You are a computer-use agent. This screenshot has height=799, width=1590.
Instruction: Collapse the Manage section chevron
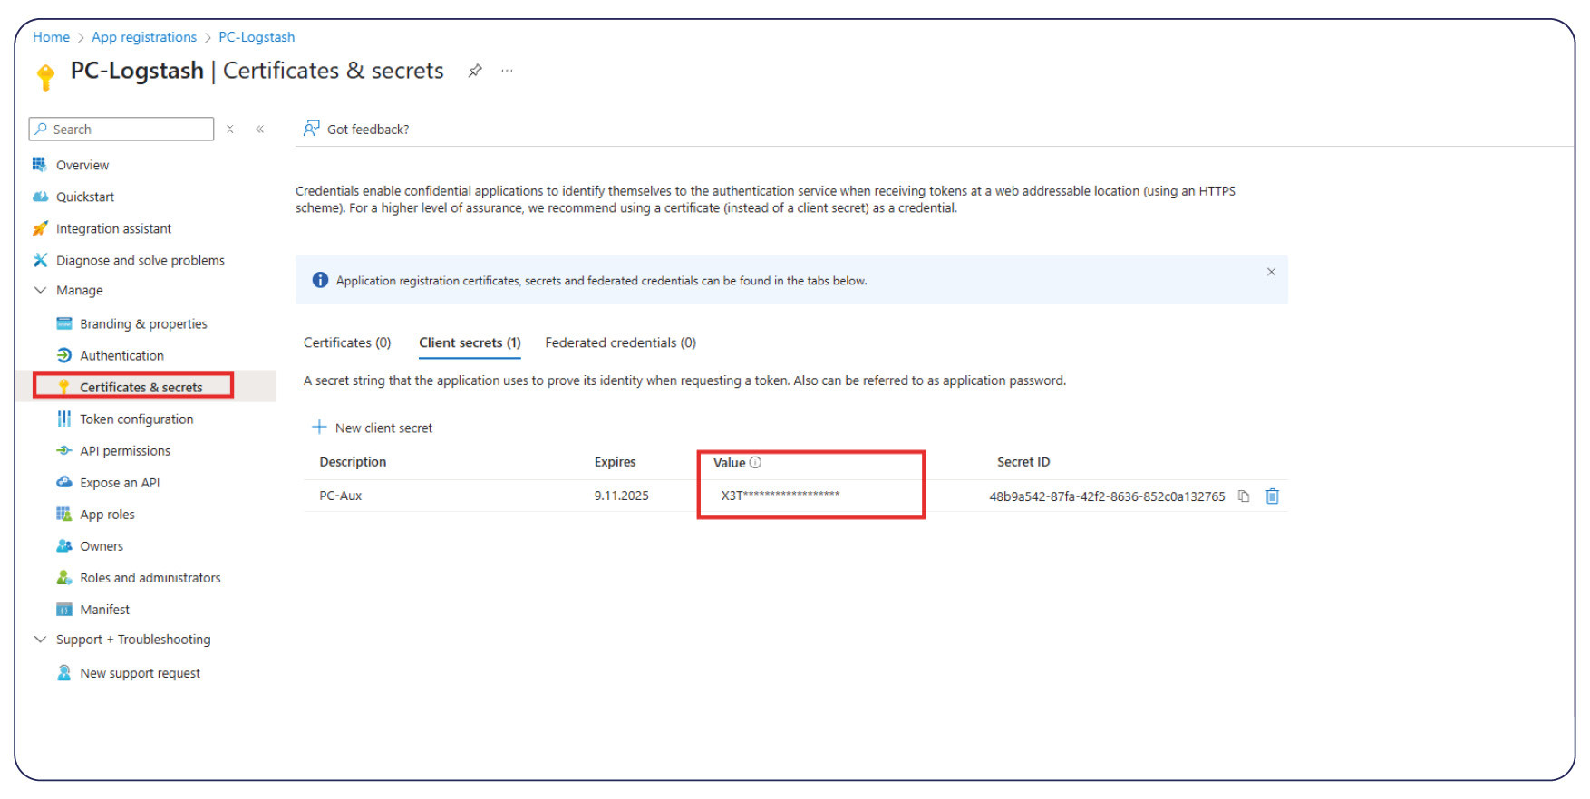(x=40, y=290)
